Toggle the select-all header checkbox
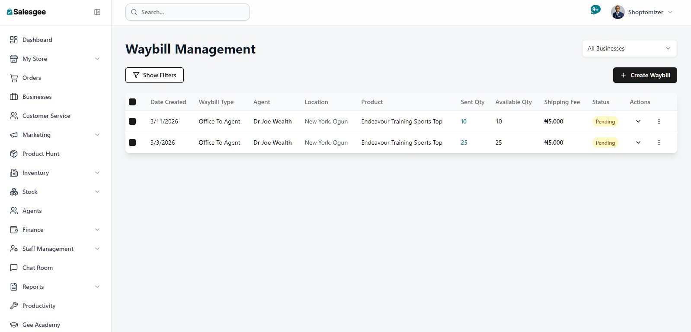The image size is (691, 332). 132,102
